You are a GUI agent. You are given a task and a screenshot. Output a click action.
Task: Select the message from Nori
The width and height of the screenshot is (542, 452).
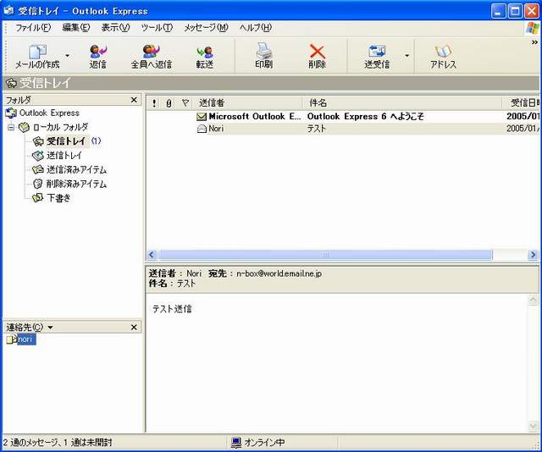tap(342, 129)
